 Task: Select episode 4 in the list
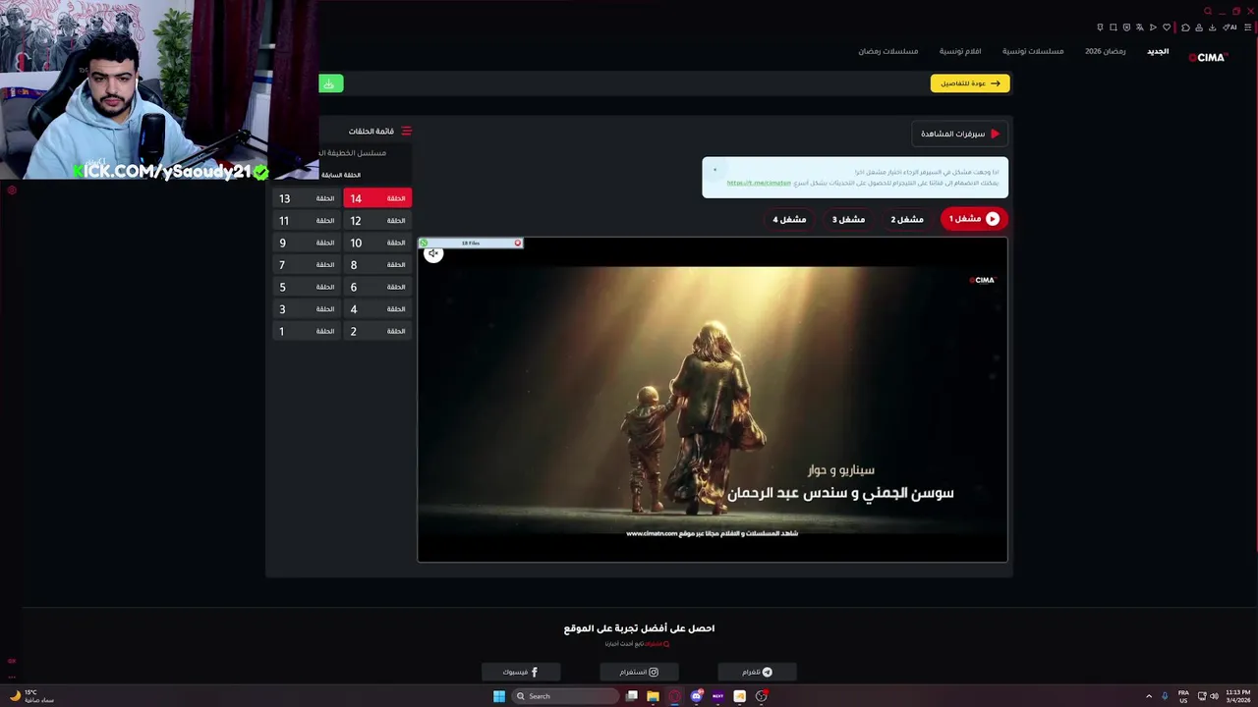coord(377,309)
